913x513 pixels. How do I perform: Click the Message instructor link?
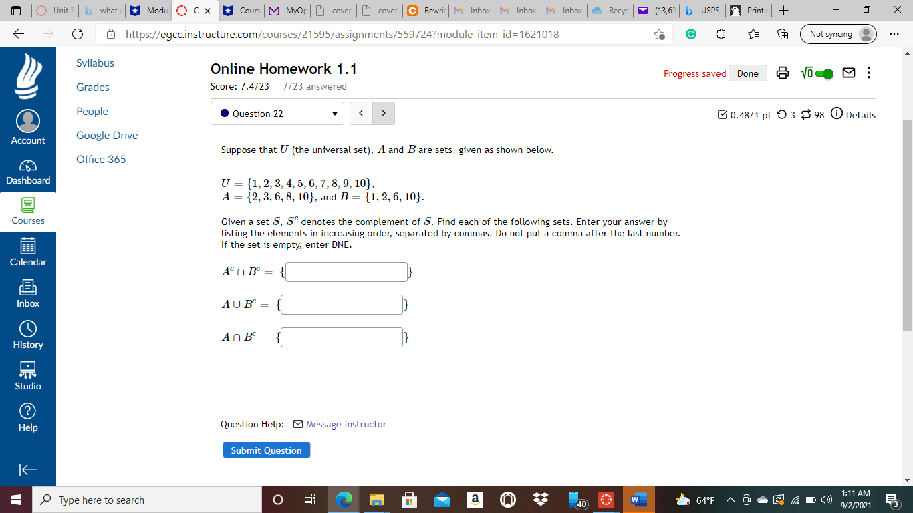click(x=346, y=424)
